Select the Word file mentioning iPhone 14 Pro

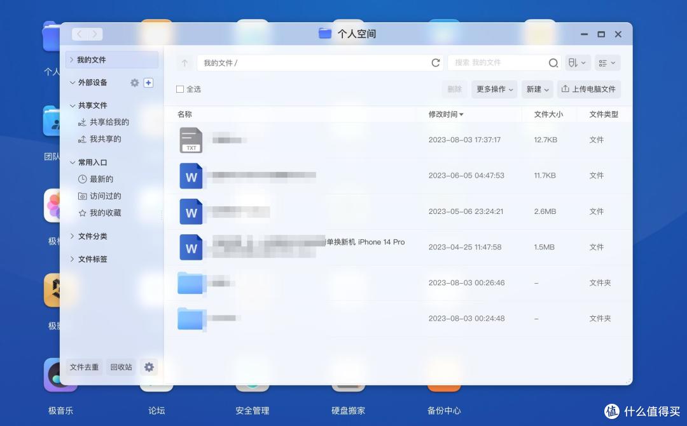click(191, 248)
